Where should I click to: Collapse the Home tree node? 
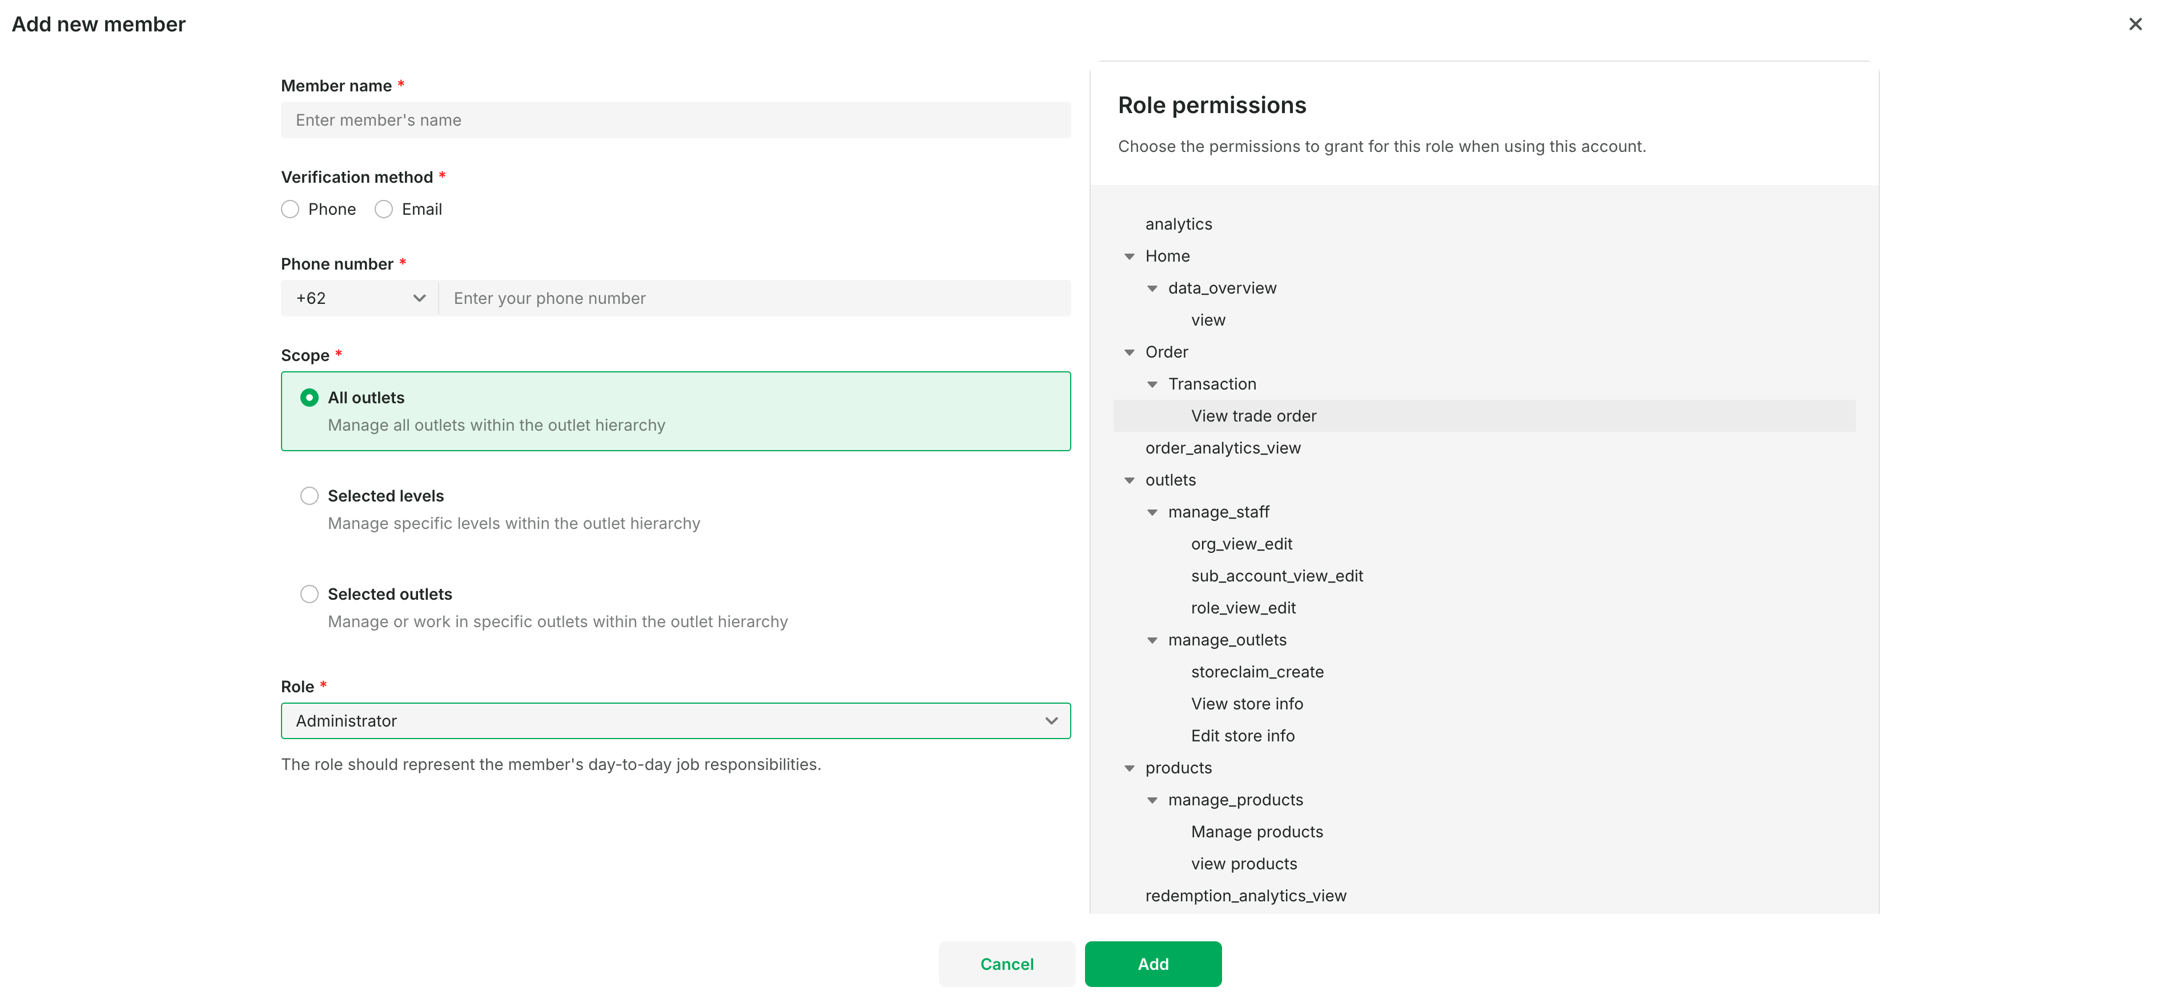[x=1130, y=256]
